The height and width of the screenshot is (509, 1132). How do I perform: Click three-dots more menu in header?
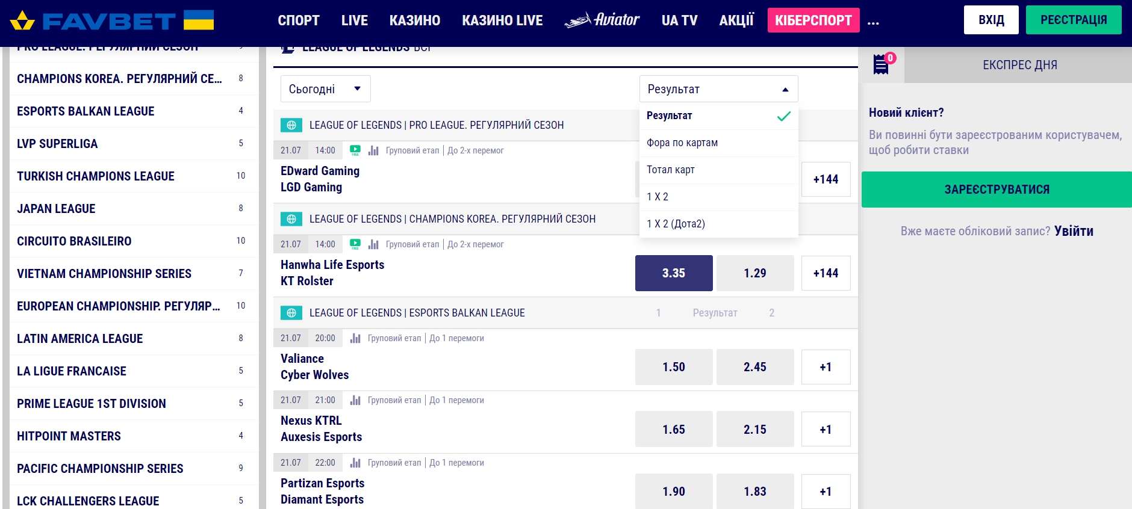pyautogui.click(x=873, y=22)
